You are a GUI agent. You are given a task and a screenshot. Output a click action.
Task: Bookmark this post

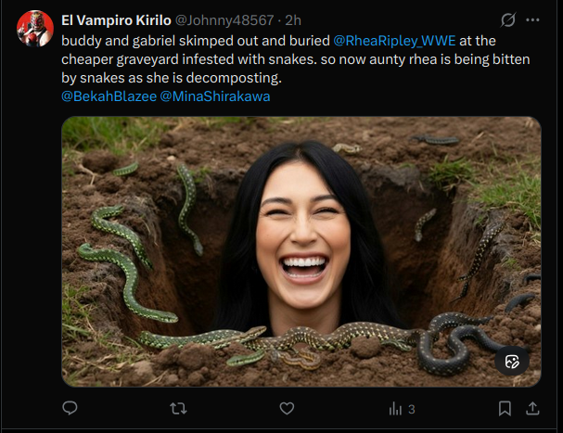[505, 408]
